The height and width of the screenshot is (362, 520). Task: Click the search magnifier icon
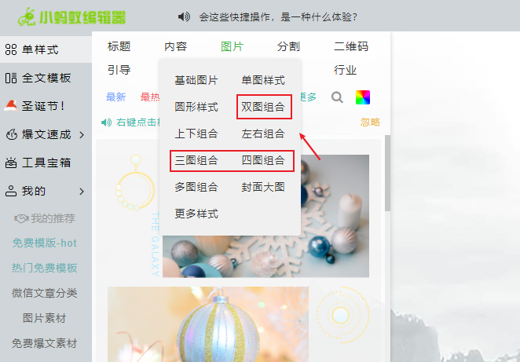337,97
